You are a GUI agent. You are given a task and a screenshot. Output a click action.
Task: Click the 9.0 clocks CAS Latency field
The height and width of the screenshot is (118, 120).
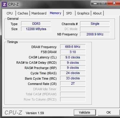[73, 57]
